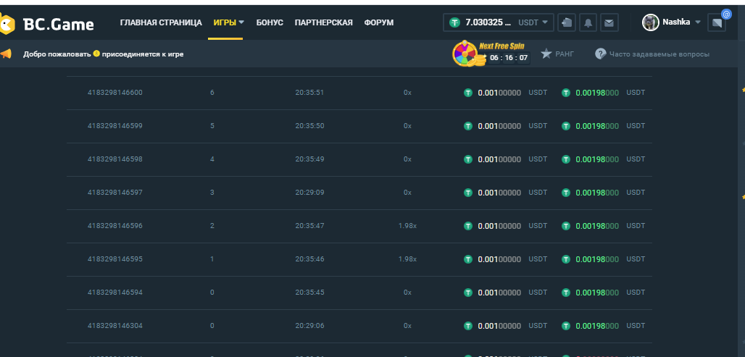The image size is (745, 357).
Task: Click the megaphone announcement icon
Action: [x=6, y=54]
